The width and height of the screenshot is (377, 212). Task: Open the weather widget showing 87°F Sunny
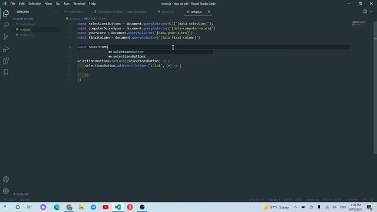coord(276,207)
